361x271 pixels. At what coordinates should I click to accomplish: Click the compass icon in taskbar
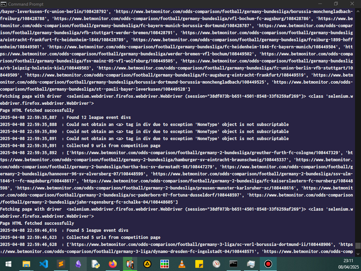216,264
